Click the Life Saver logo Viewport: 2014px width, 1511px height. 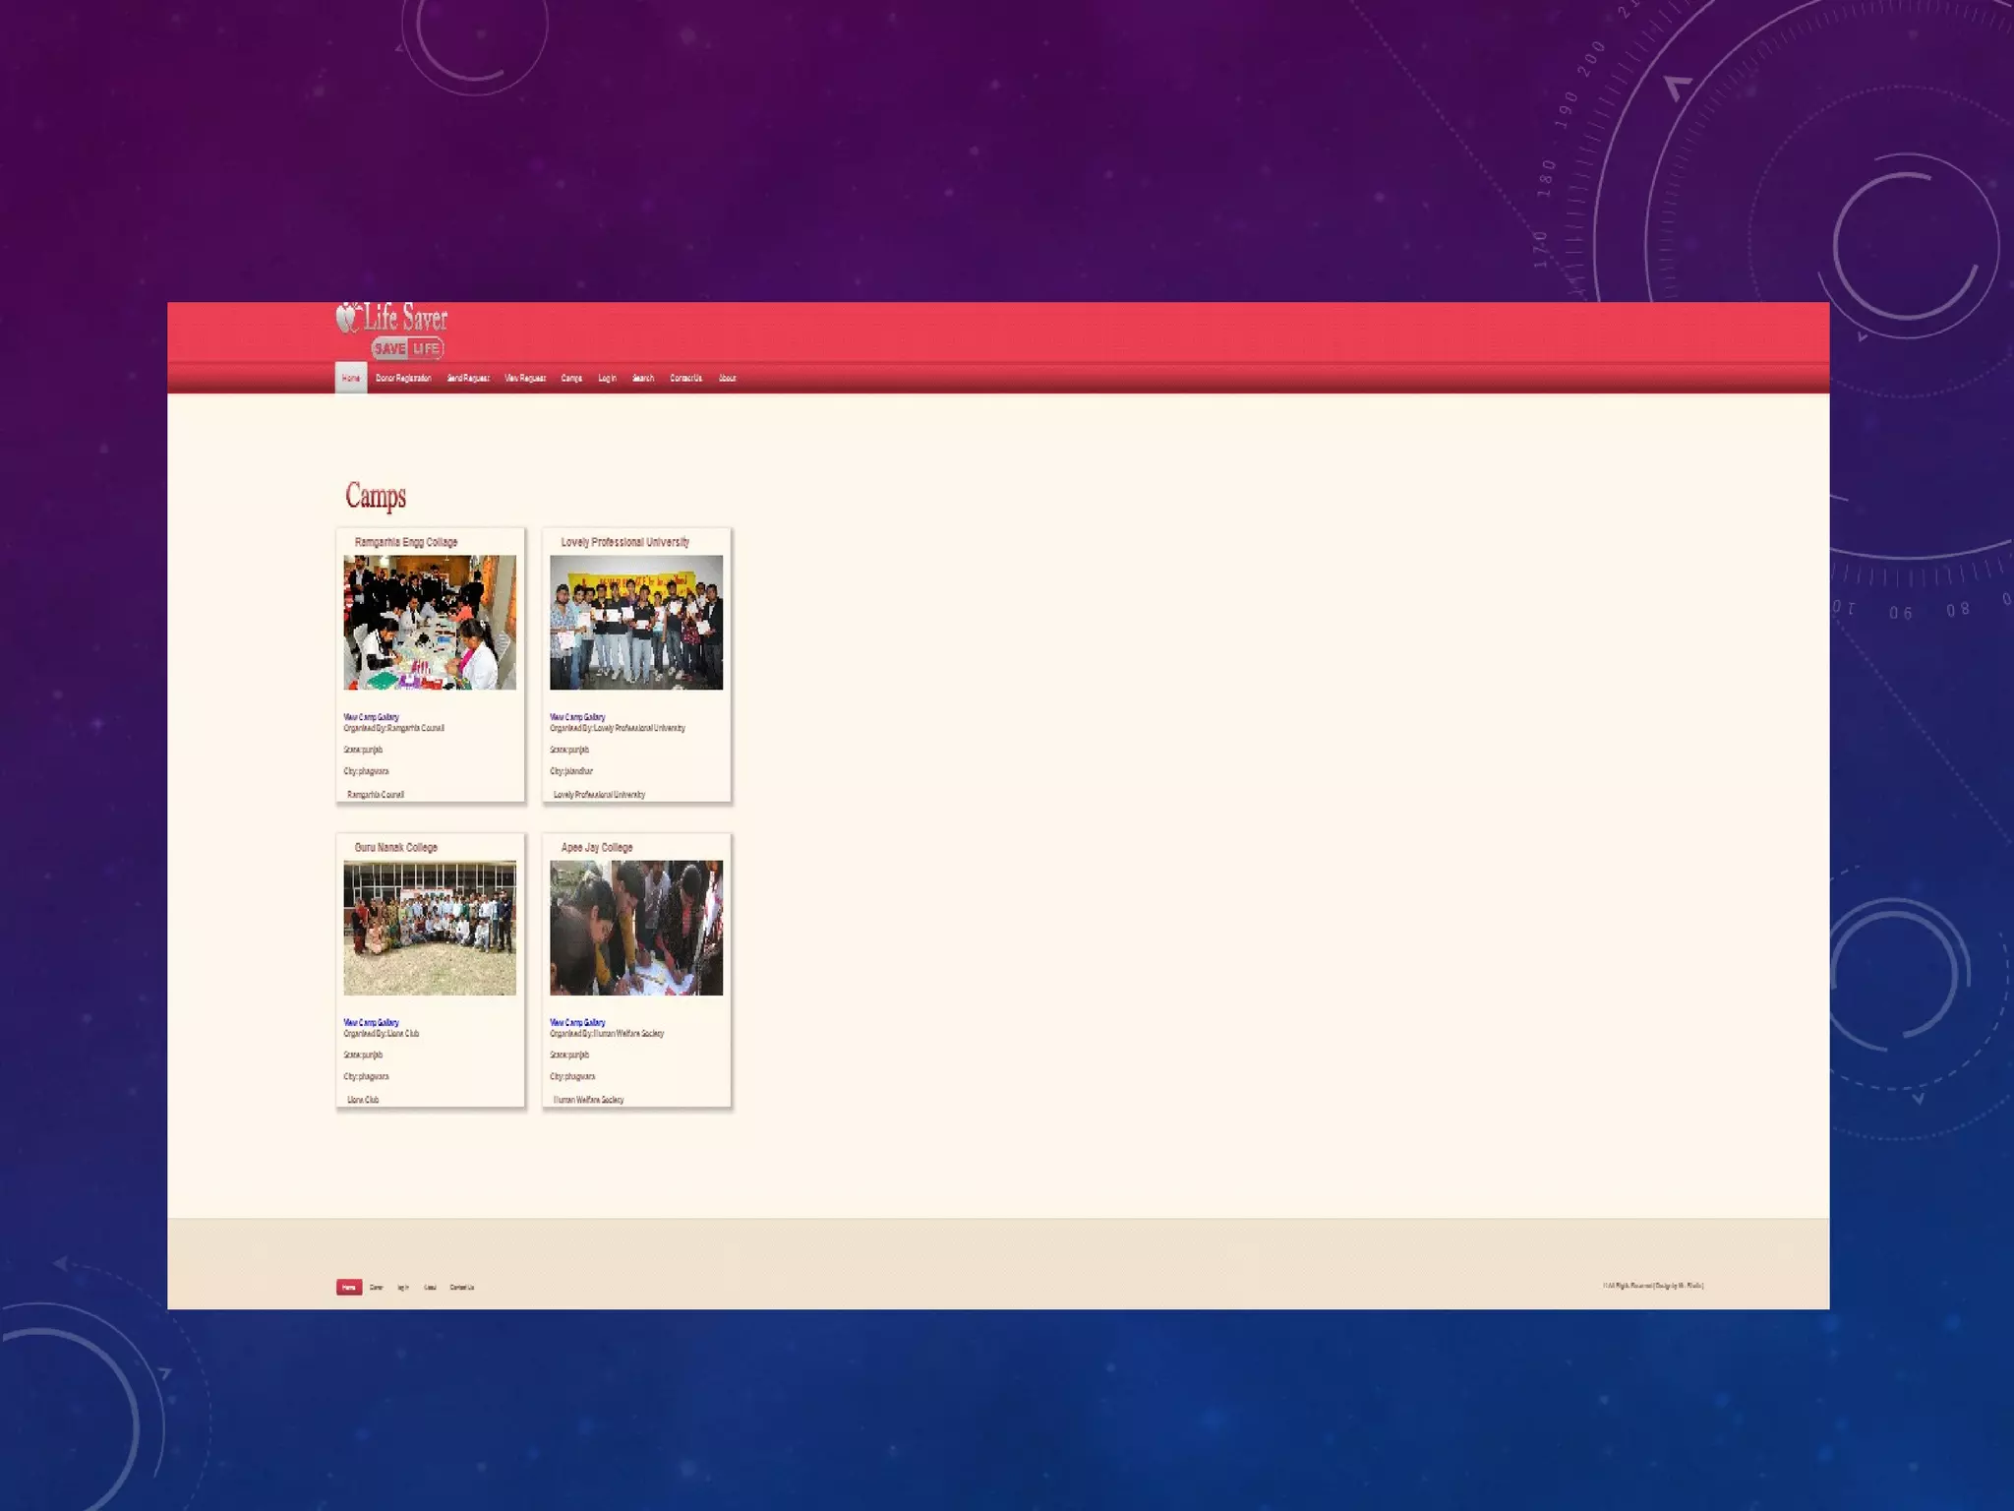click(392, 319)
